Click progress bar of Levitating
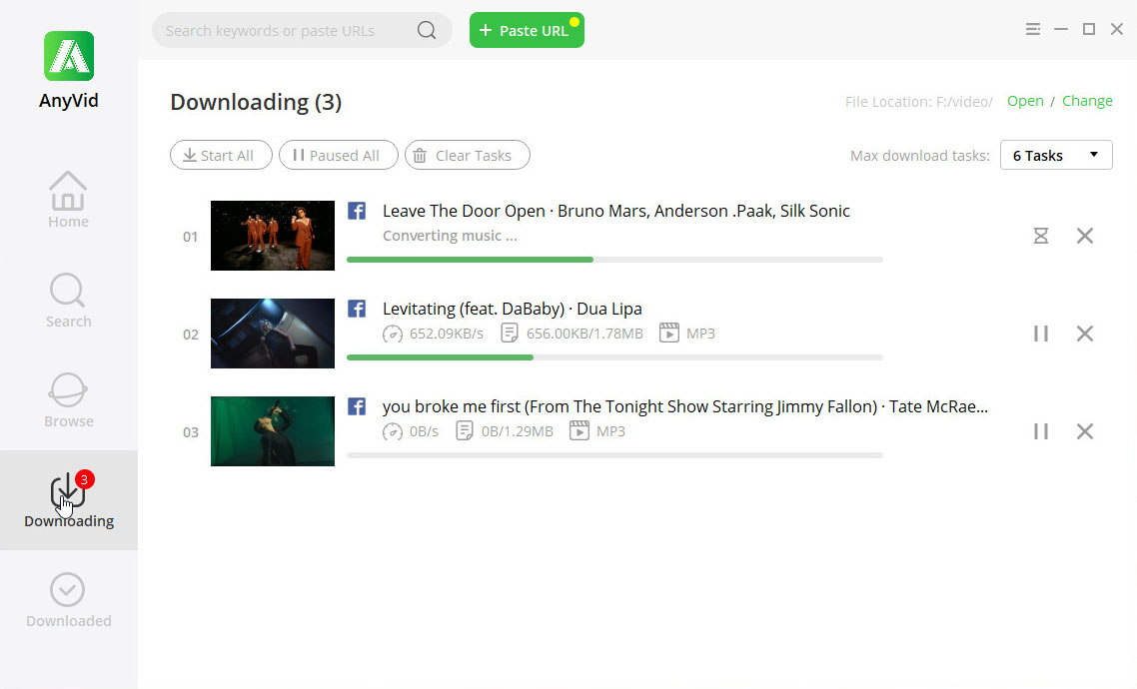 pyautogui.click(x=614, y=357)
